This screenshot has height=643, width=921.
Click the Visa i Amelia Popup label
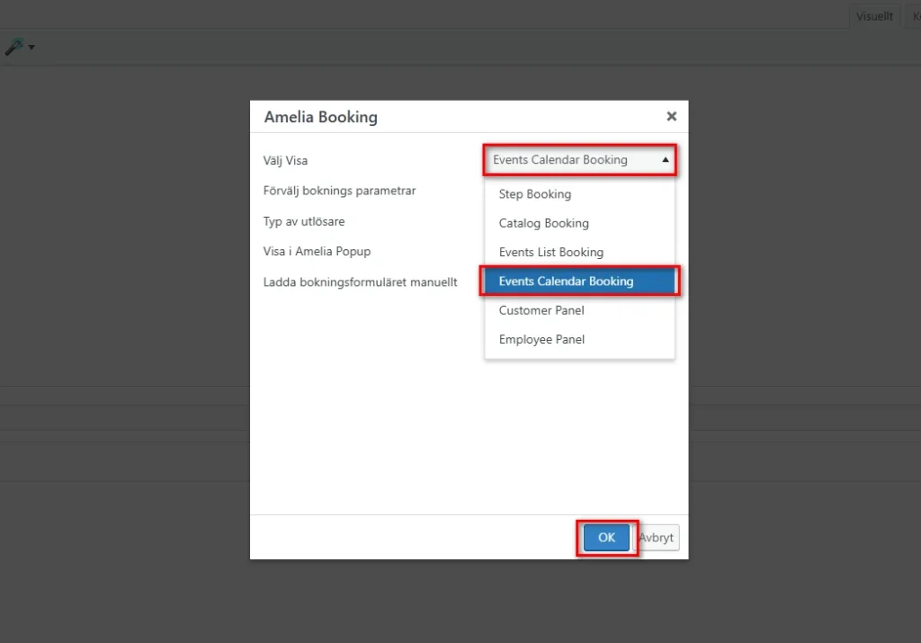tap(317, 251)
